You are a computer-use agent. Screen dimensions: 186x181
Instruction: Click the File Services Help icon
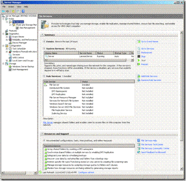139,140
